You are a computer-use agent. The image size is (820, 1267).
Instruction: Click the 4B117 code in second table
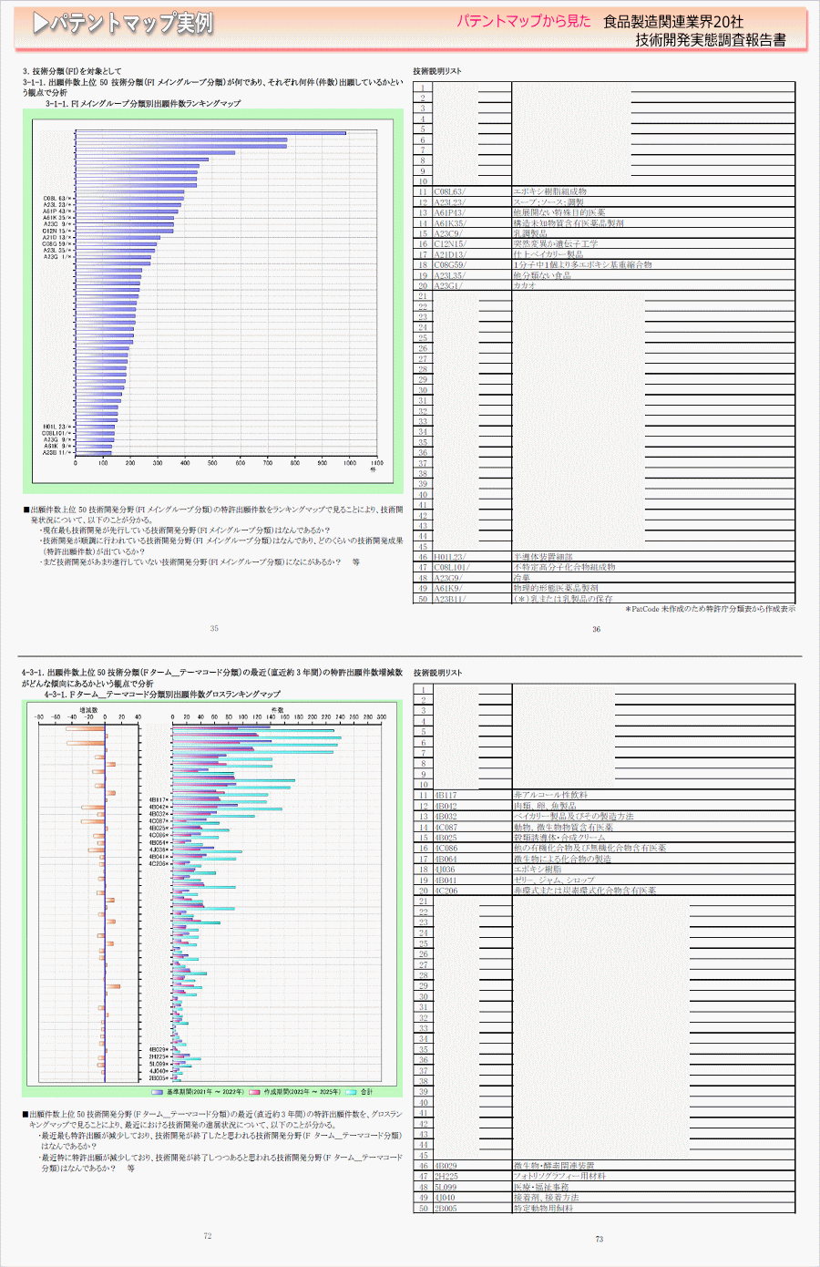click(446, 796)
